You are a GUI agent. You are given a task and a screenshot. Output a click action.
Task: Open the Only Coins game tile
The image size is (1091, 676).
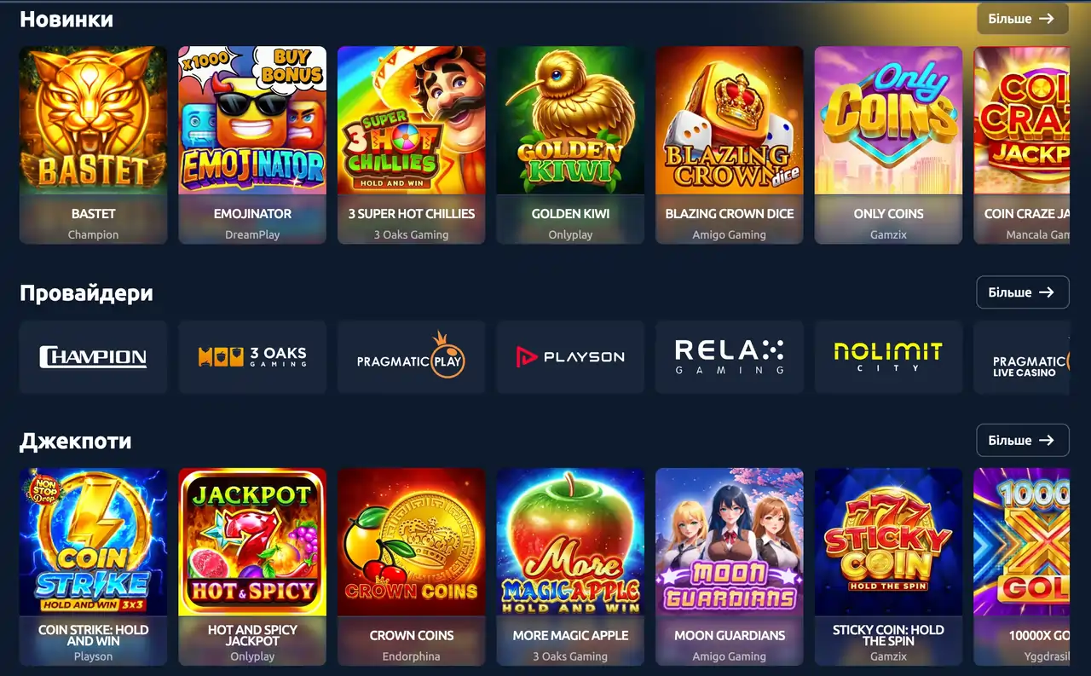[888, 145]
